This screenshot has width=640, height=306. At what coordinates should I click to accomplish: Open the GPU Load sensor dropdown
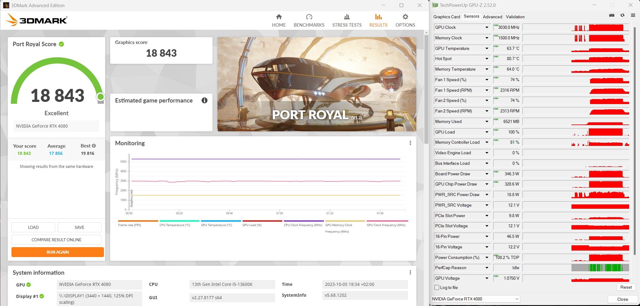click(487, 132)
